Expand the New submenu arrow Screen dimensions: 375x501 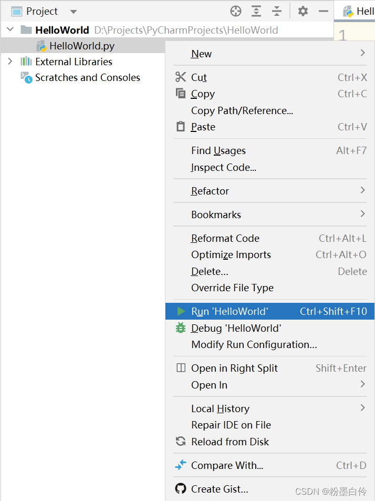[362, 53]
